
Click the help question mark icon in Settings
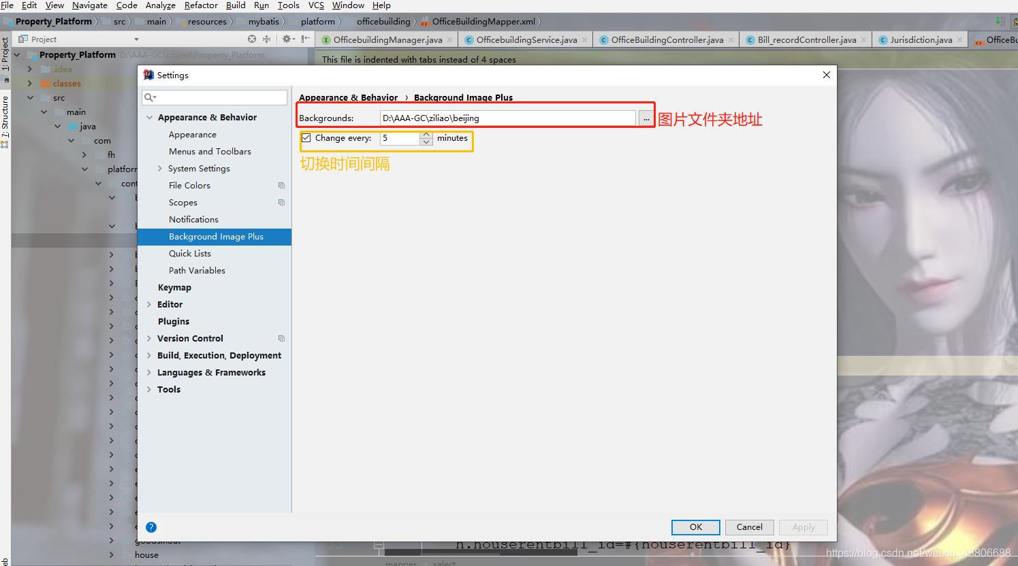151,527
